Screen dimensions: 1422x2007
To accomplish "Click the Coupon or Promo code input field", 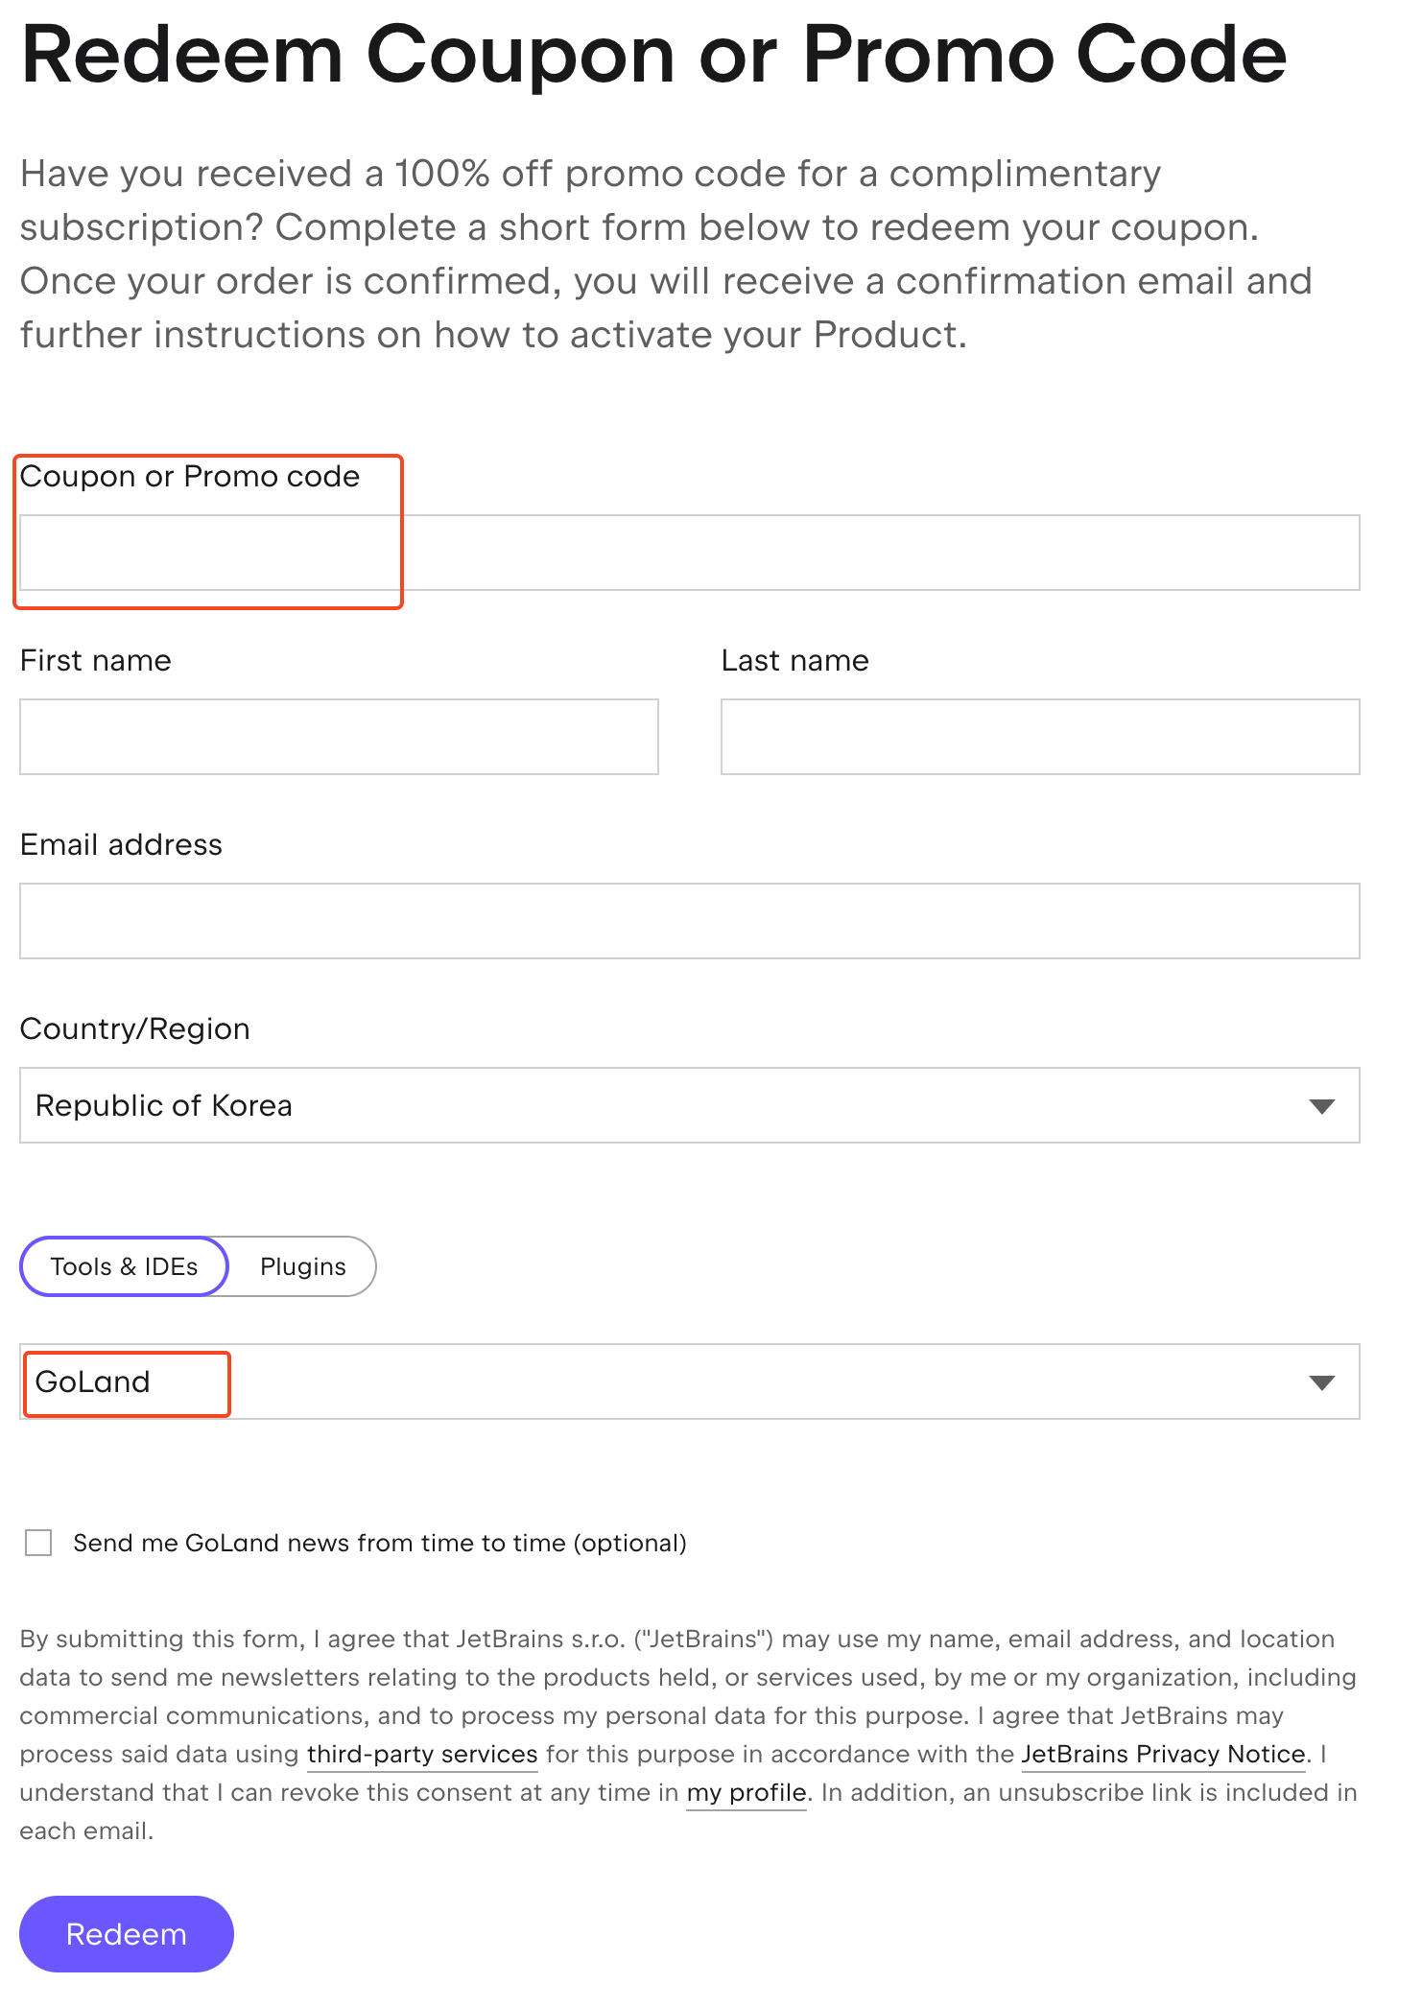I will pyautogui.click(x=689, y=553).
